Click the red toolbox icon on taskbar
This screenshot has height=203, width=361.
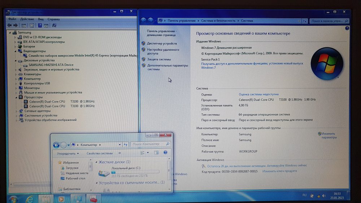pos(93,199)
